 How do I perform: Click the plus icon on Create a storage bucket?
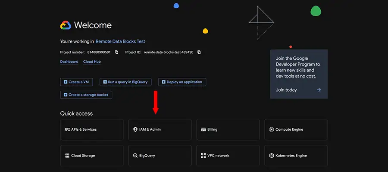coord(66,95)
